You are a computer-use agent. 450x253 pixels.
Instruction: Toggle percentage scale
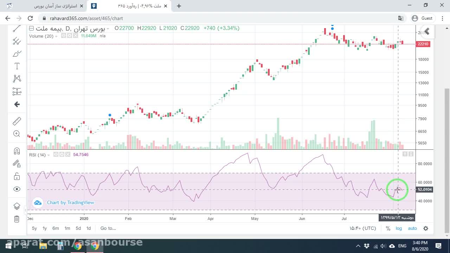(388, 228)
